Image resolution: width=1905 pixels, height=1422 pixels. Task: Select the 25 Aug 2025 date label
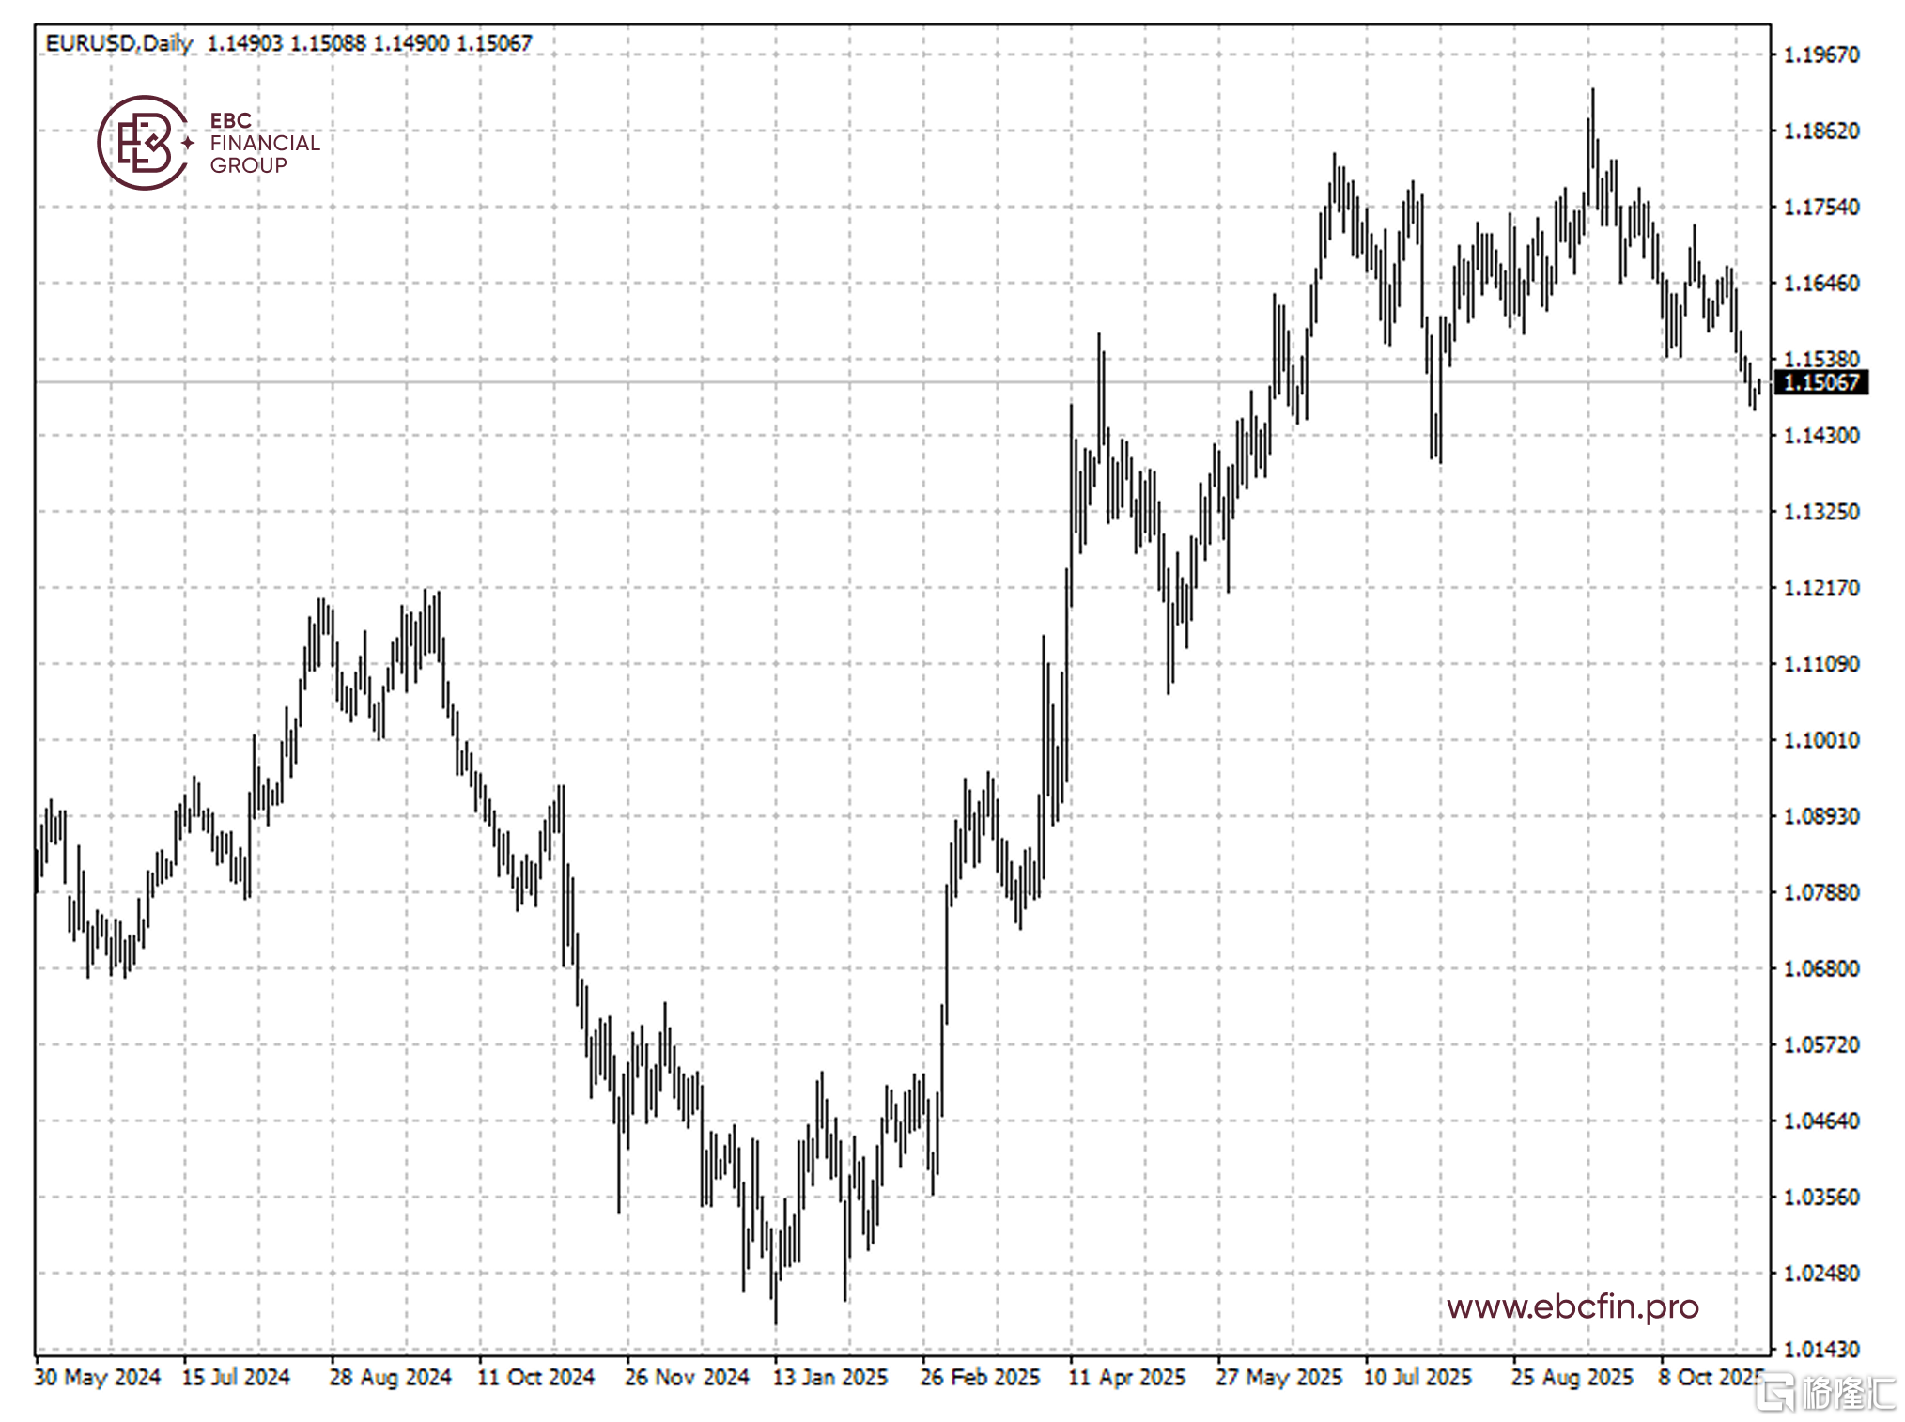pyautogui.click(x=1572, y=1377)
